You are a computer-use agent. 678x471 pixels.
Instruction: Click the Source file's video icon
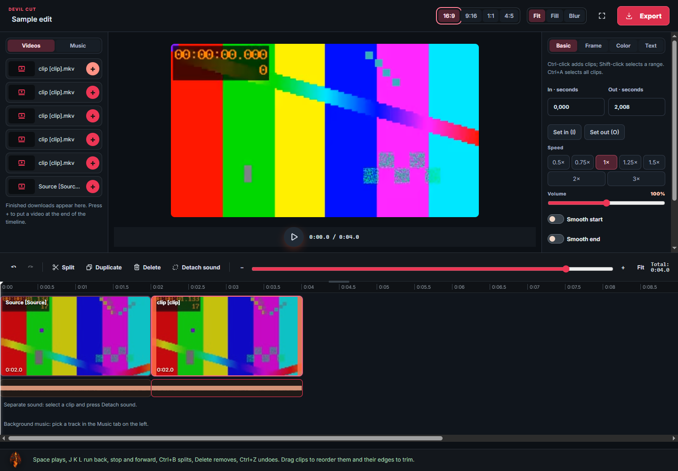[x=22, y=187]
